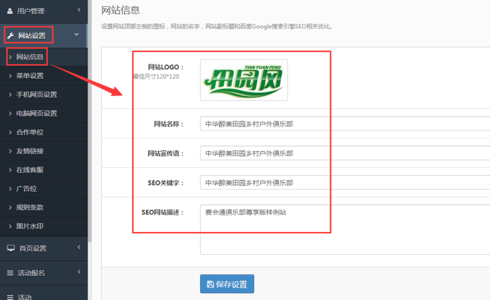This screenshot has width=490, height=300.
Task: Collapse the 网站设置 section chevron
Action: pos(77,35)
